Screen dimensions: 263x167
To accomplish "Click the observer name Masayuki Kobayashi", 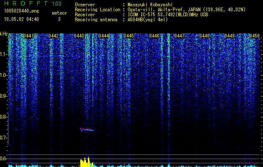I will pyautogui.click(x=150, y=5).
